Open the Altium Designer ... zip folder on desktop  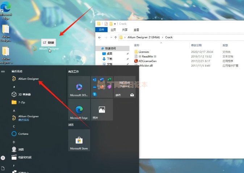click(x=6, y=55)
